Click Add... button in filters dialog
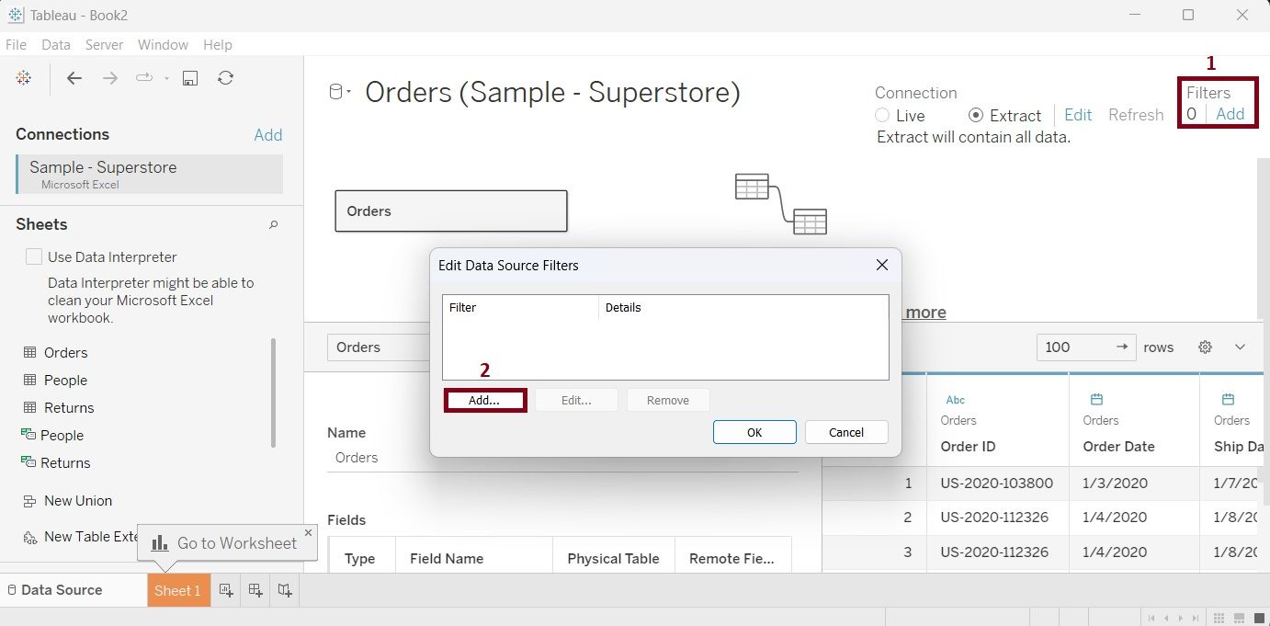Viewport: 1270px width, 626px height. coord(484,400)
